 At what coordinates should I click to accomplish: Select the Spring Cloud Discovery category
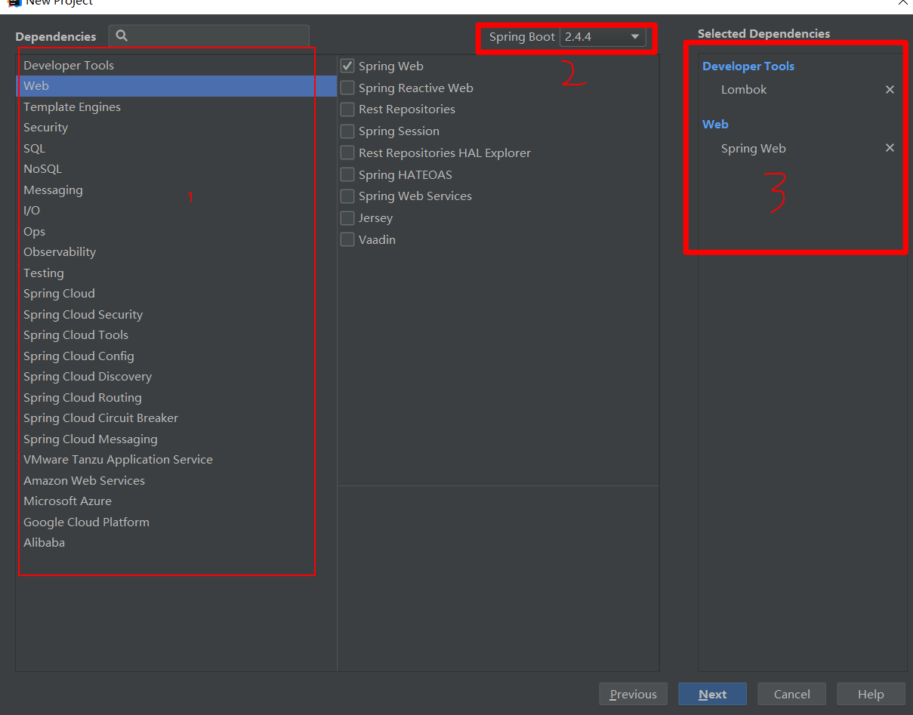click(176, 377)
